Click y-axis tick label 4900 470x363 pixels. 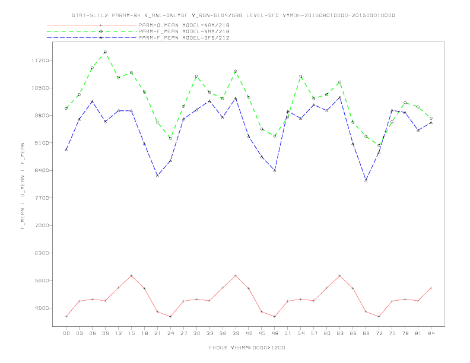(x=42, y=308)
